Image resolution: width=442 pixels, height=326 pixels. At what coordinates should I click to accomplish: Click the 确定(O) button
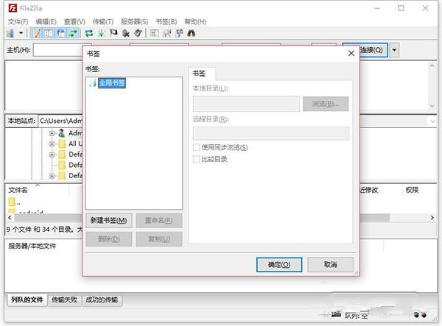coord(279,265)
